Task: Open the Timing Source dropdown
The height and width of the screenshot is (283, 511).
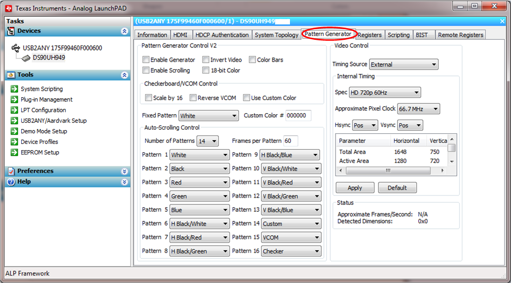Action: point(403,65)
